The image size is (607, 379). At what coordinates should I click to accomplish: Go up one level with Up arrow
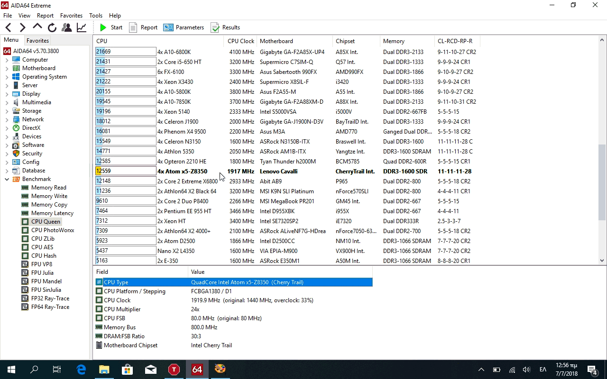(37, 27)
